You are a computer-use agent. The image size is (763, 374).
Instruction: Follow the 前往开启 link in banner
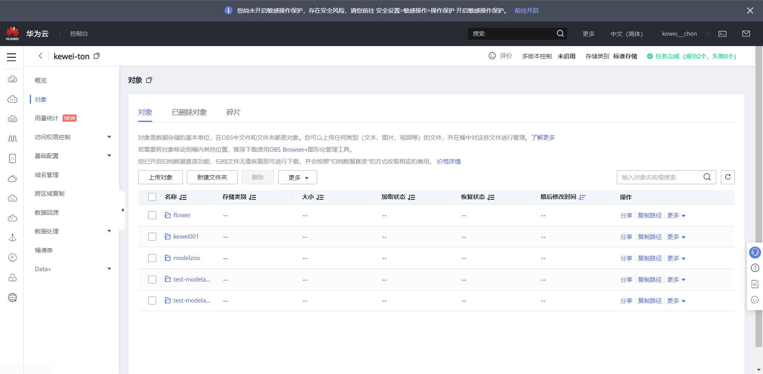tap(527, 11)
